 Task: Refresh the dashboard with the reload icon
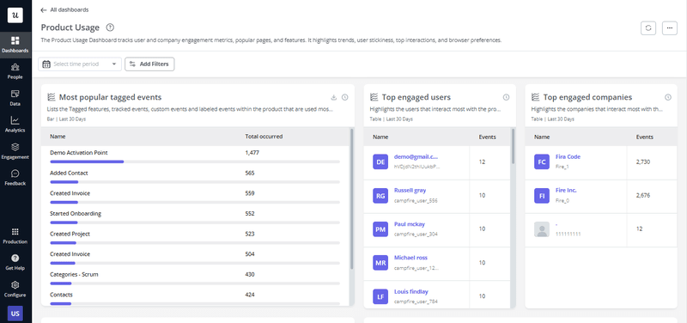tap(648, 28)
